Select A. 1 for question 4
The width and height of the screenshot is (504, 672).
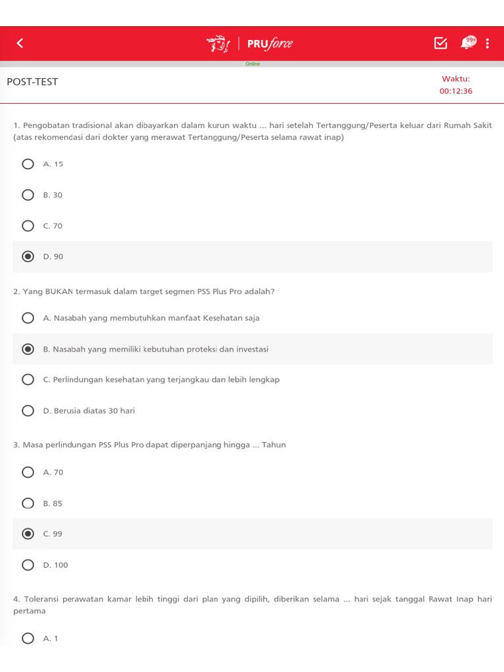[28, 639]
